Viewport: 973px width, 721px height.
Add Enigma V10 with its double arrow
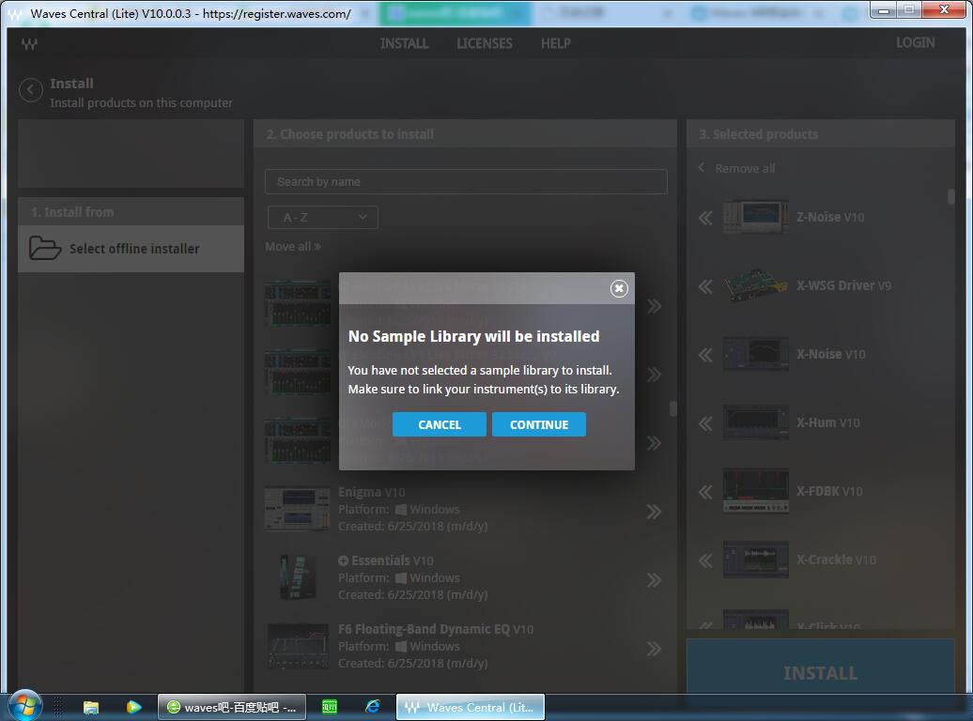coord(654,512)
